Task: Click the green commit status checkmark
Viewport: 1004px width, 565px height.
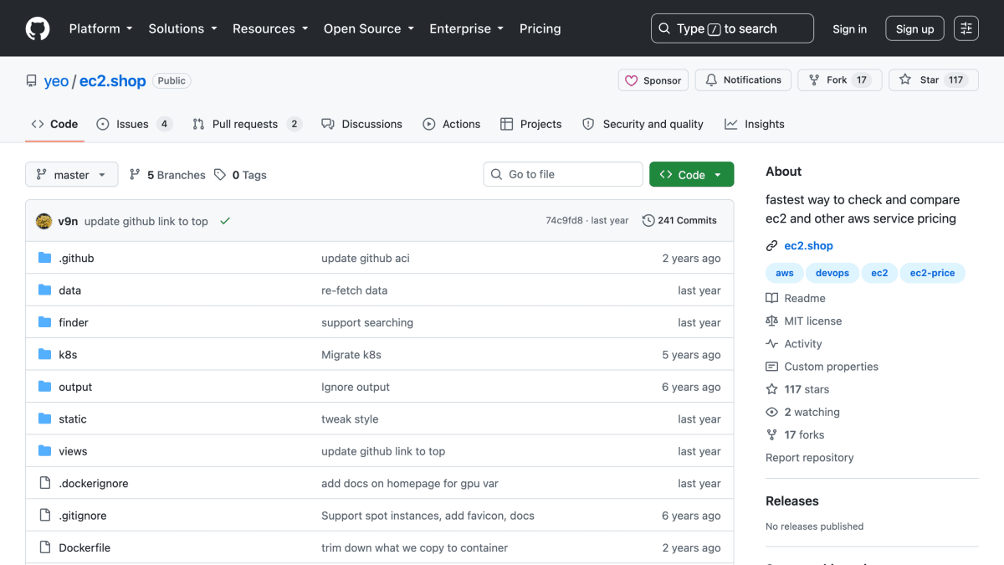Action: click(225, 221)
